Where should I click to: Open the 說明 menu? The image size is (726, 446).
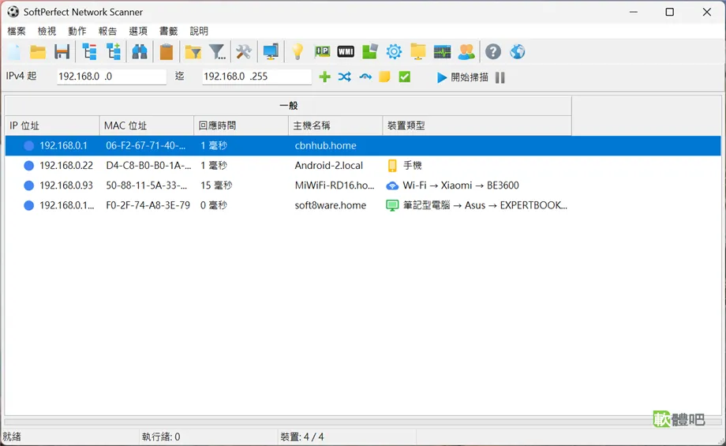point(199,31)
